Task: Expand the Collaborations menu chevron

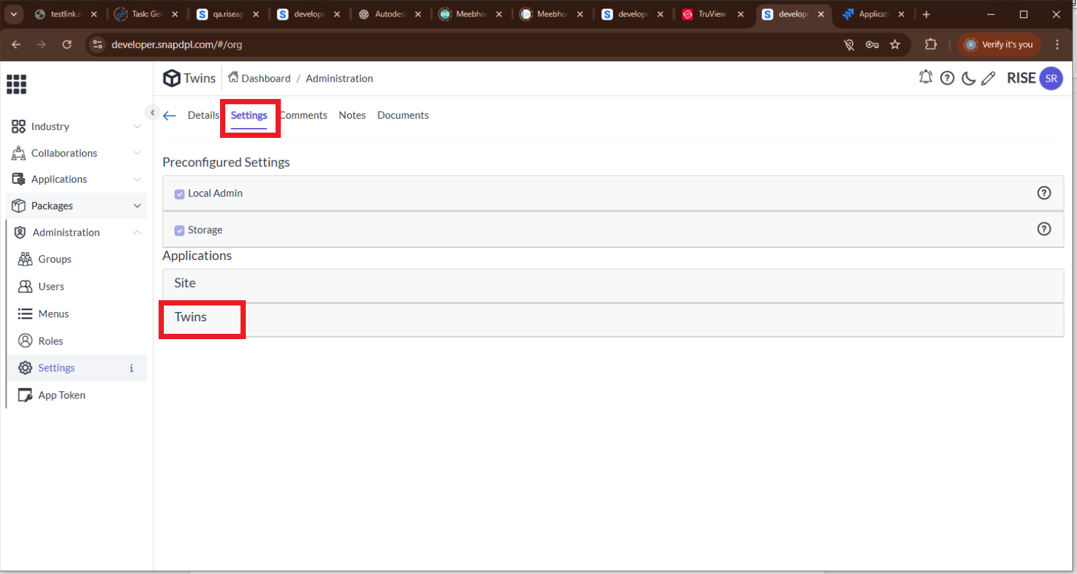Action: point(137,153)
